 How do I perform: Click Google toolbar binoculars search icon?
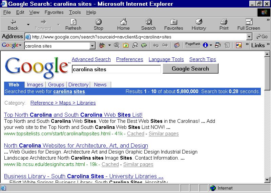click(102, 46)
